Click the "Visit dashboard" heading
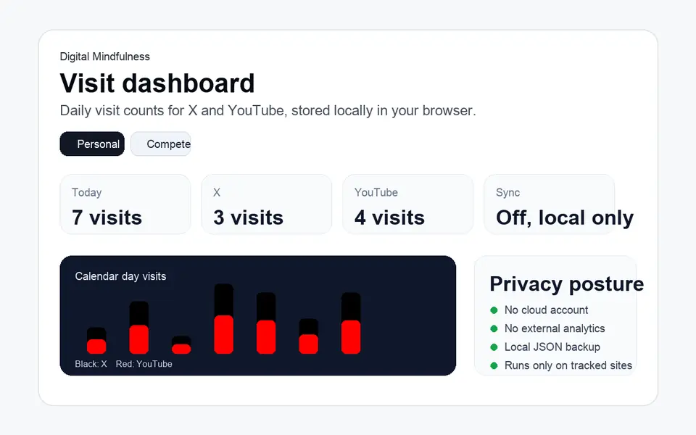 [x=157, y=83]
